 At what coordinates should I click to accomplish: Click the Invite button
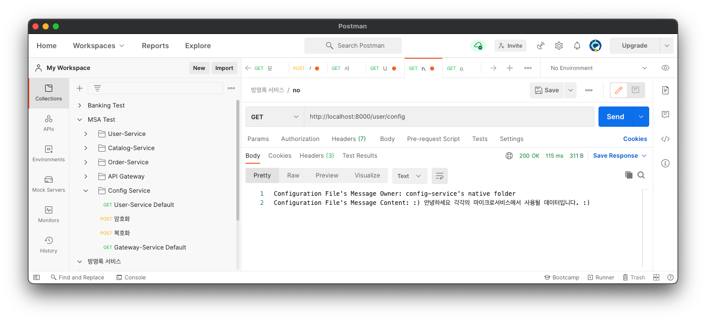[510, 46]
